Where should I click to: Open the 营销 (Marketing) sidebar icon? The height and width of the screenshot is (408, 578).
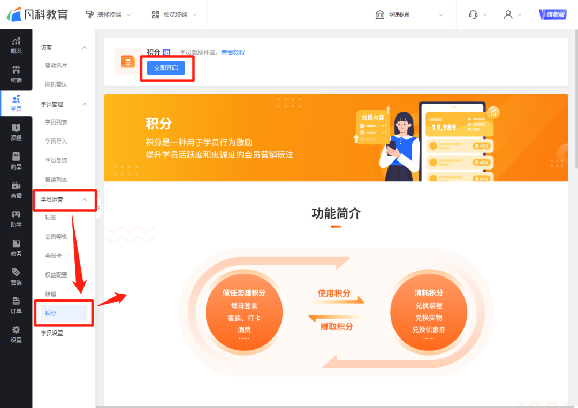click(x=16, y=278)
